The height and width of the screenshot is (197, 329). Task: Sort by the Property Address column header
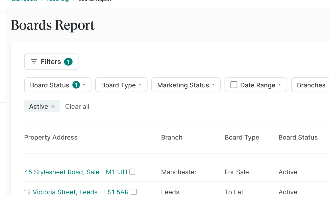51,137
